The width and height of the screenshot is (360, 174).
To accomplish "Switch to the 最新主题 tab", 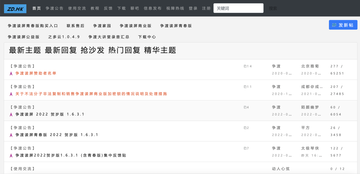I will click(25, 51).
